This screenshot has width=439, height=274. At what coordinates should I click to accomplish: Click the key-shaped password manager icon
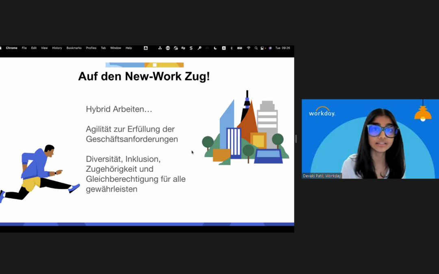(x=199, y=48)
